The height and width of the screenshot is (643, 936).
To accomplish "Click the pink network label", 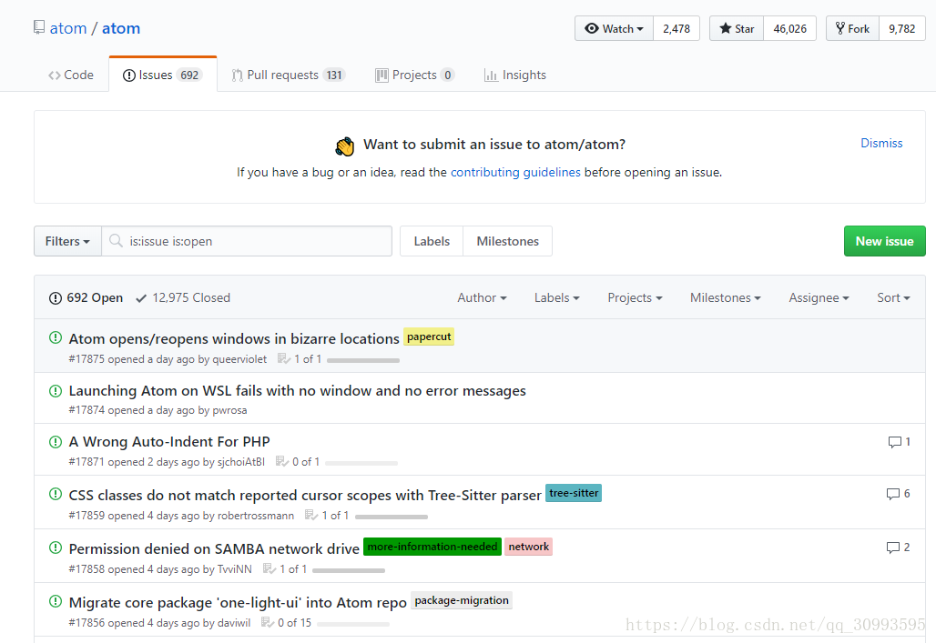I will pos(528,547).
